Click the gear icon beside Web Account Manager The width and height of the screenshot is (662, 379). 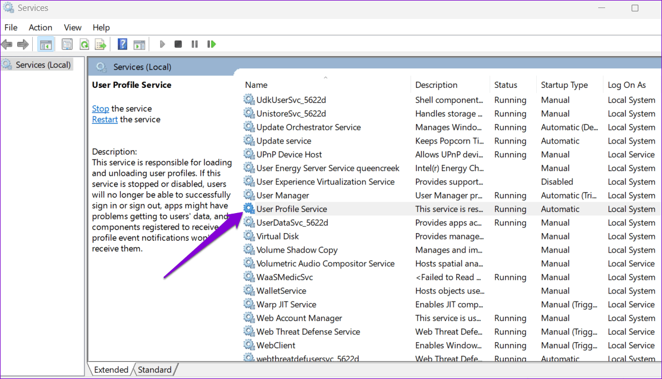(249, 318)
